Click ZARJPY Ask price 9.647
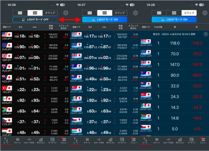The image size is (209, 151). click(x=36, y=111)
